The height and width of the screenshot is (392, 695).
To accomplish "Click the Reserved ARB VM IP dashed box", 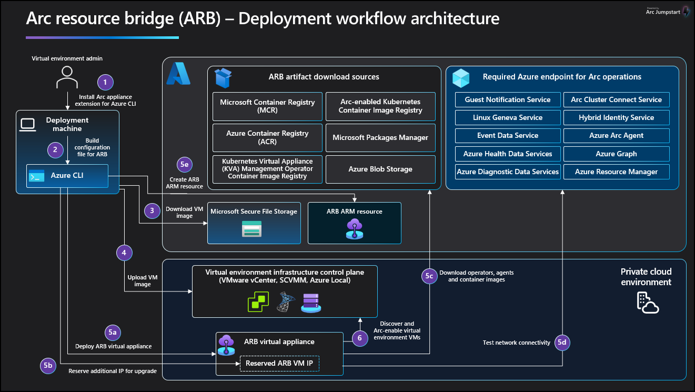I will pos(279,363).
